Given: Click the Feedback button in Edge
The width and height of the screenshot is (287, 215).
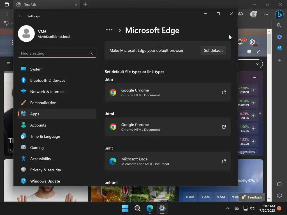Looking at the screenshot, I should click(x=252, y=197).
